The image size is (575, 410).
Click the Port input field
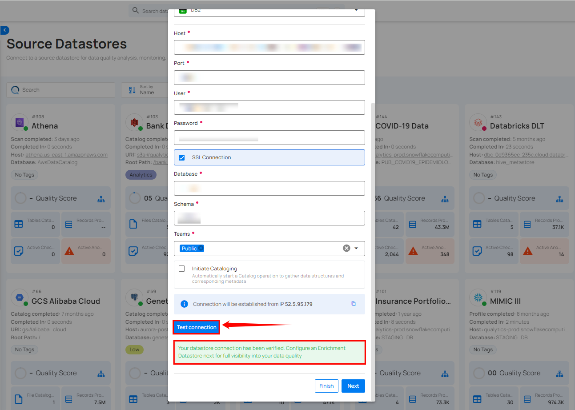click(x=269, y=77)
